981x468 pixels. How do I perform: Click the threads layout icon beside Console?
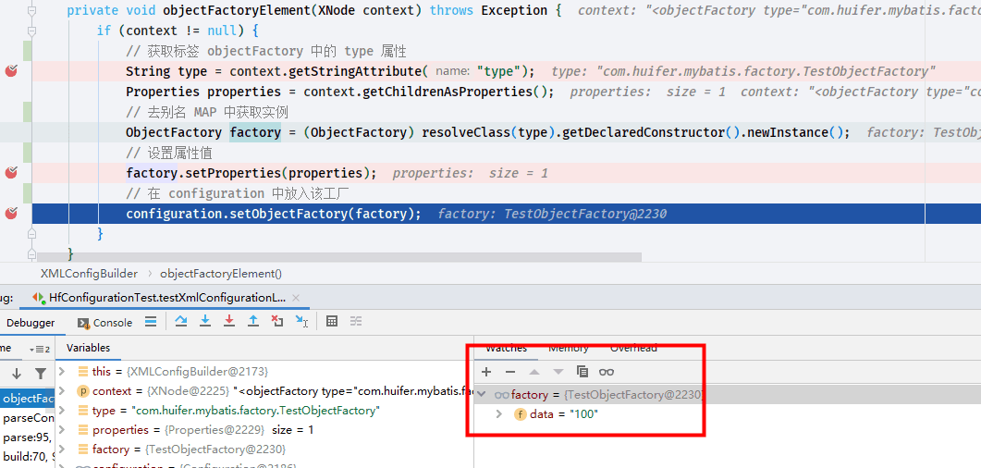click(151, 322)
